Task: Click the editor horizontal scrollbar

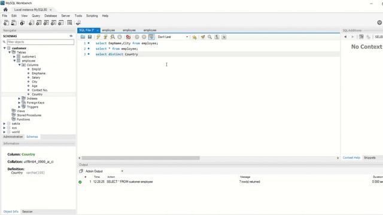Action: tap(141, 158)
